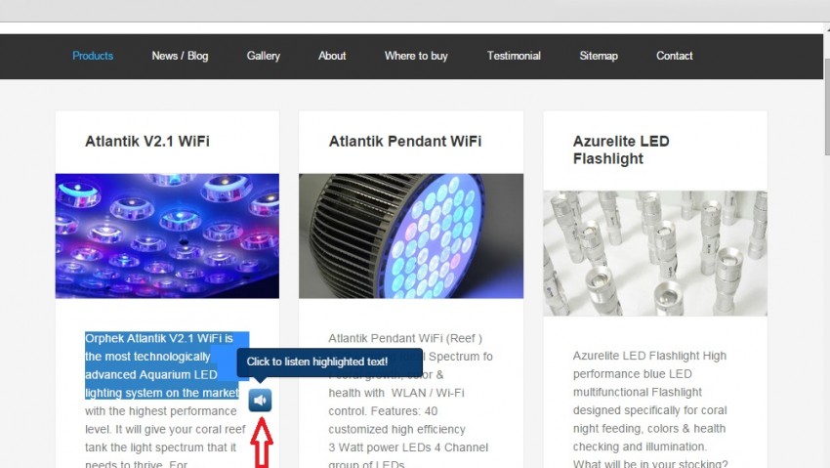Click the Azurelite LED Flashlight heading

point(621,149)
